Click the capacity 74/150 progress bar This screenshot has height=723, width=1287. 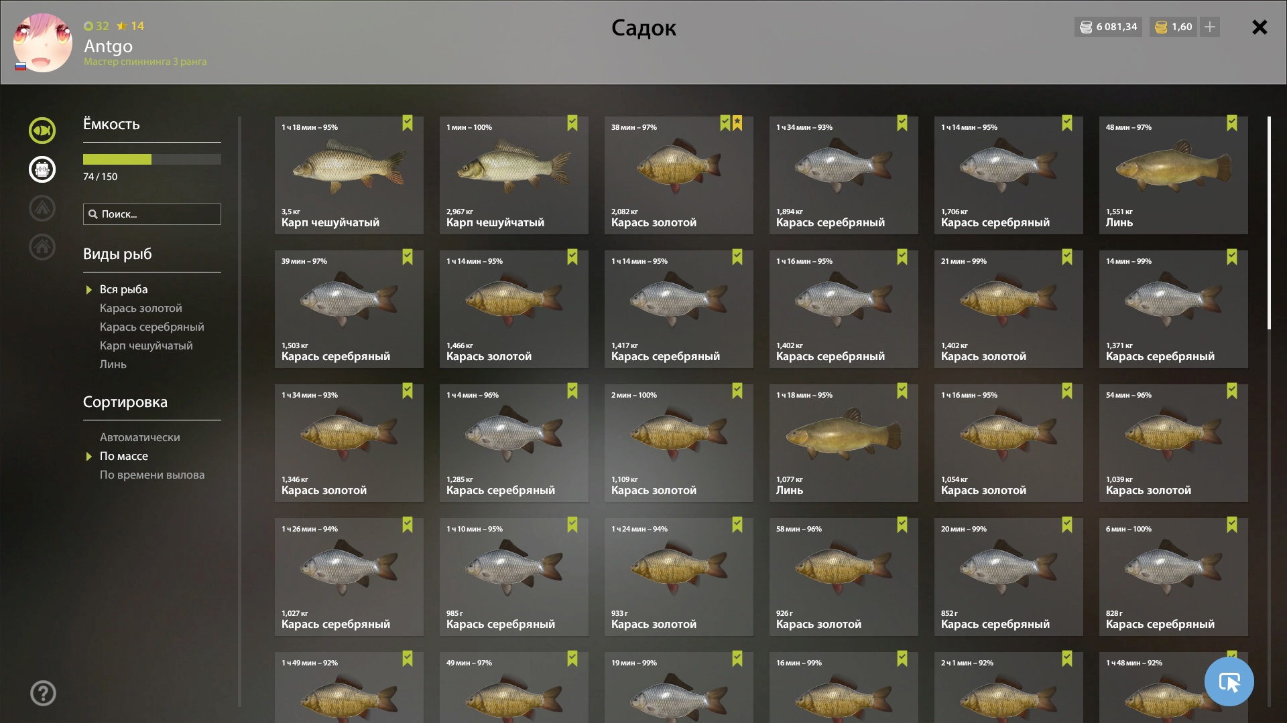click(152, 159)
